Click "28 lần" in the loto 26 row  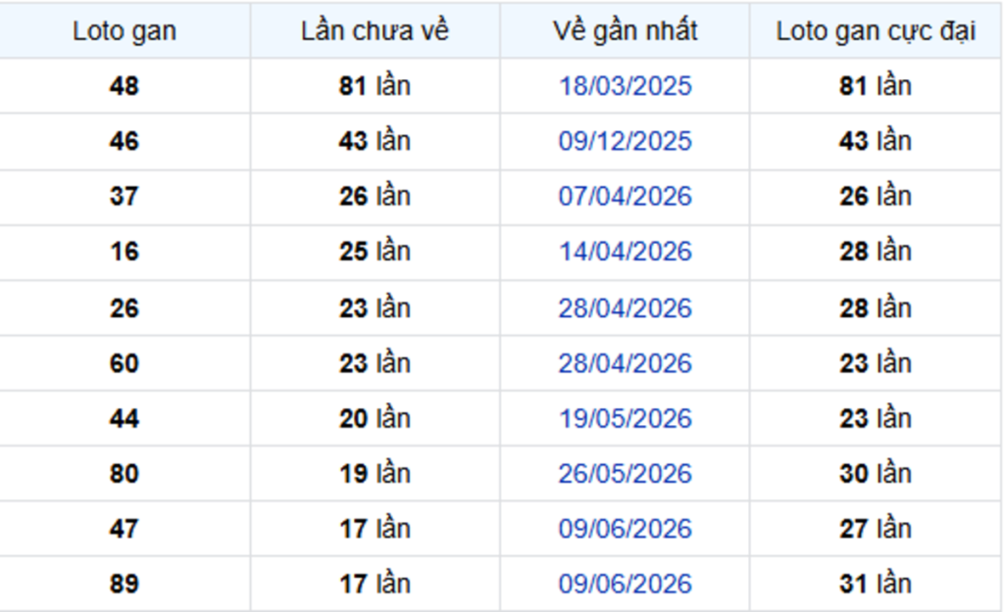point(876,308)
